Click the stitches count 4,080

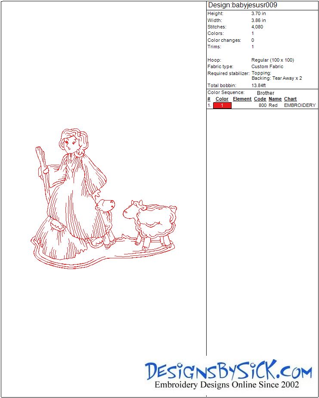pyautogui.click(x=257, y=27)
